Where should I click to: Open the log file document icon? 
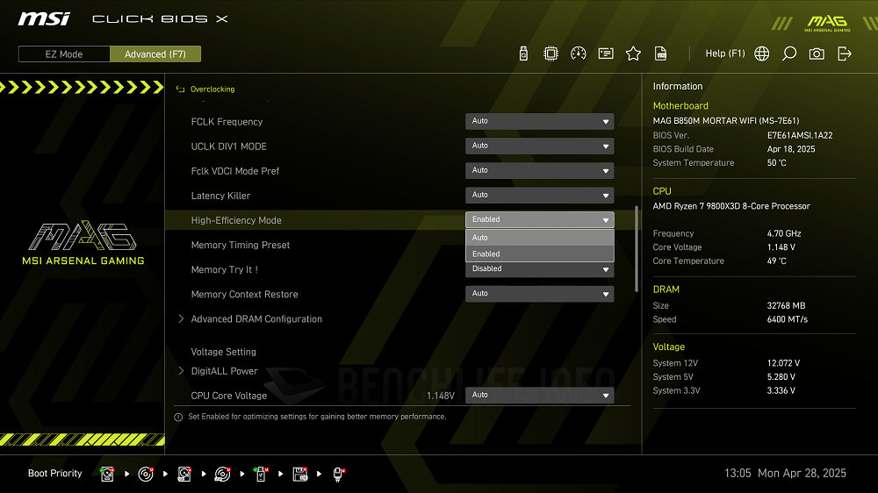pos(661,54)
